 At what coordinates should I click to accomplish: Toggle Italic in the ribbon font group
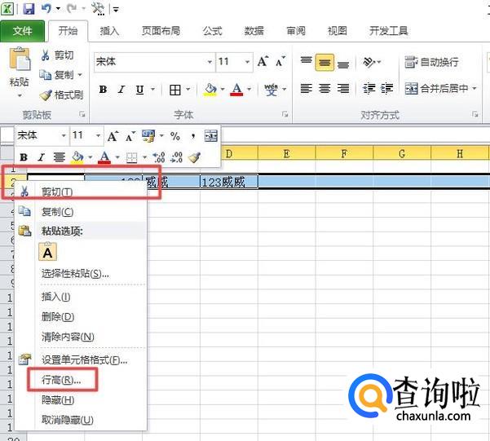121,90
